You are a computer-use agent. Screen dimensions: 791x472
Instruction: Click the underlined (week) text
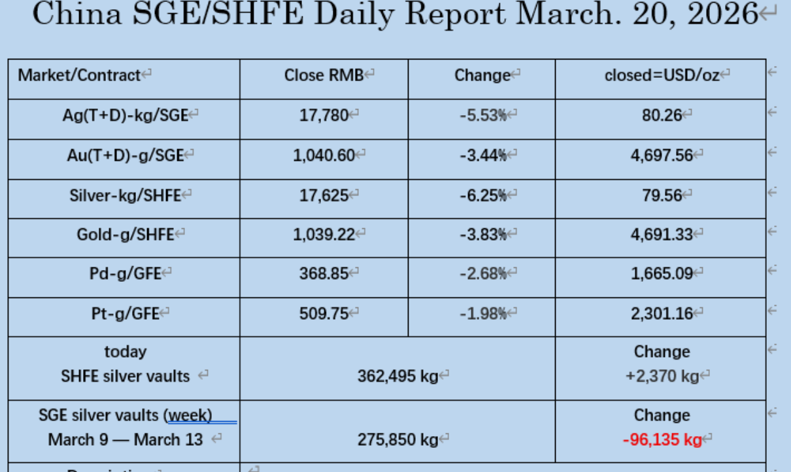click(188, 414)
